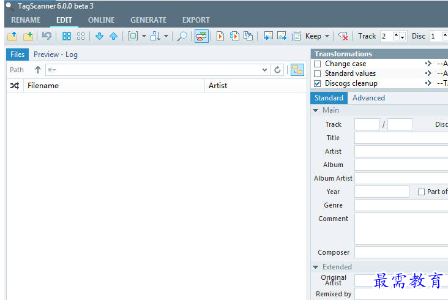448x300 pixels.
Task: Click the magnifier search icon
Action: pos(182,36)
